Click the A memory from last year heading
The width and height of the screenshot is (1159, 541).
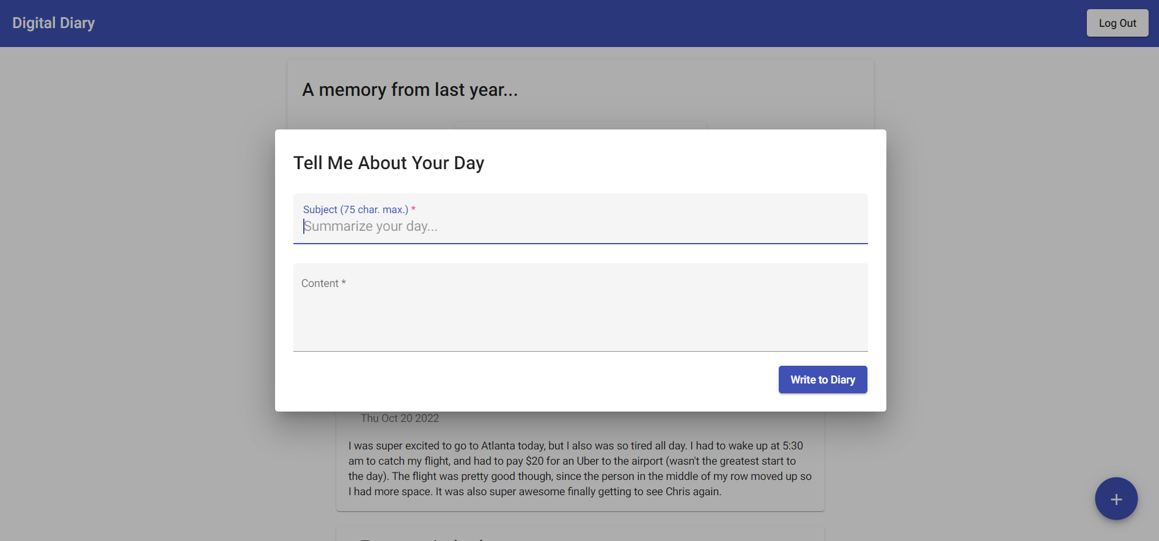pyautogui.click(x=410, y=90)
